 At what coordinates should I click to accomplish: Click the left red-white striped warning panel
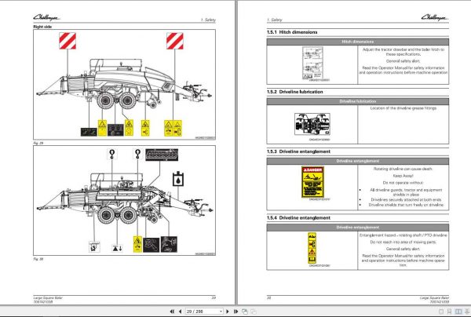pyautogui.click(x=68, y=41)
